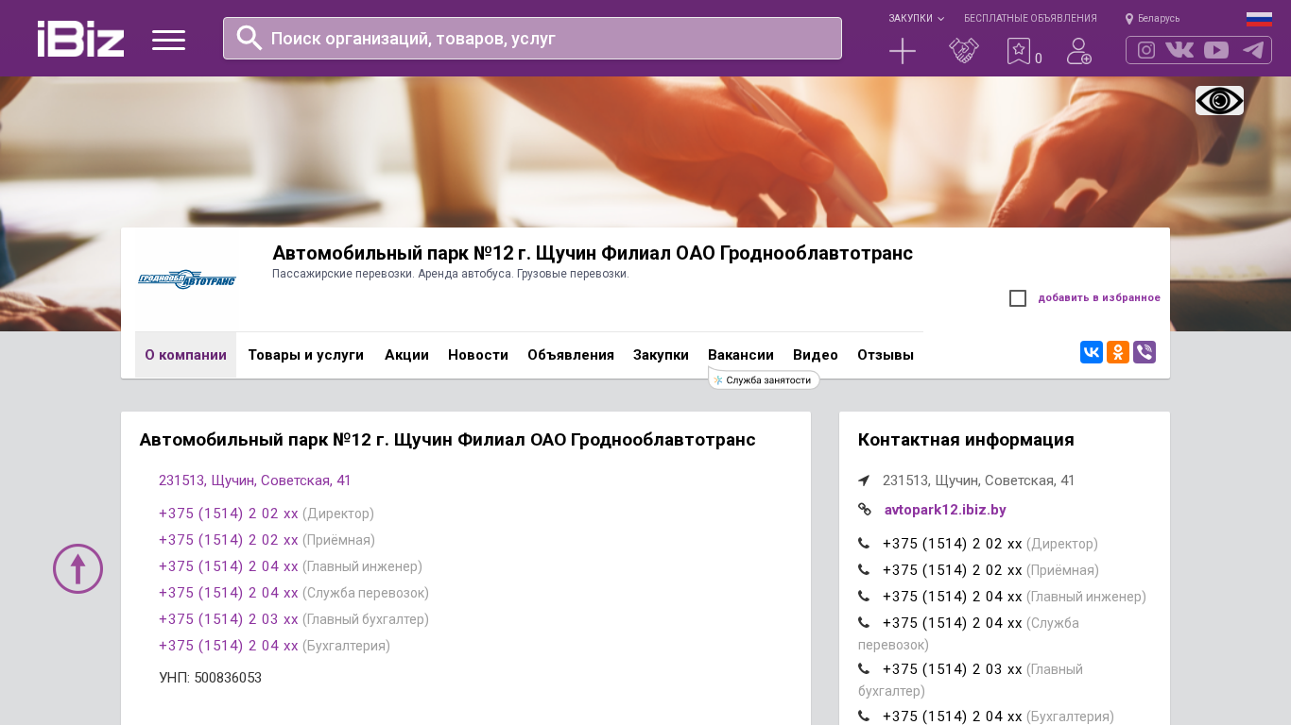
Task: Open the YouTube link in header
Action: pyautogui.click(x=1216, y=50)
